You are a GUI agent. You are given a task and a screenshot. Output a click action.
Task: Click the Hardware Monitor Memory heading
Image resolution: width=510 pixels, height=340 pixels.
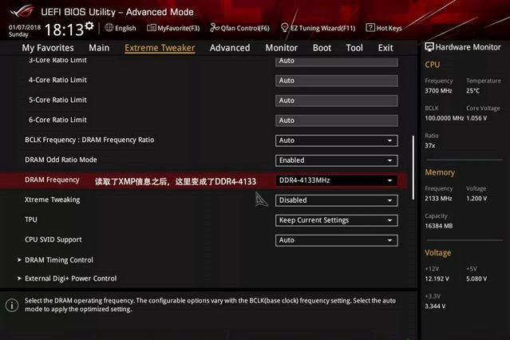[x=440, y=172]
